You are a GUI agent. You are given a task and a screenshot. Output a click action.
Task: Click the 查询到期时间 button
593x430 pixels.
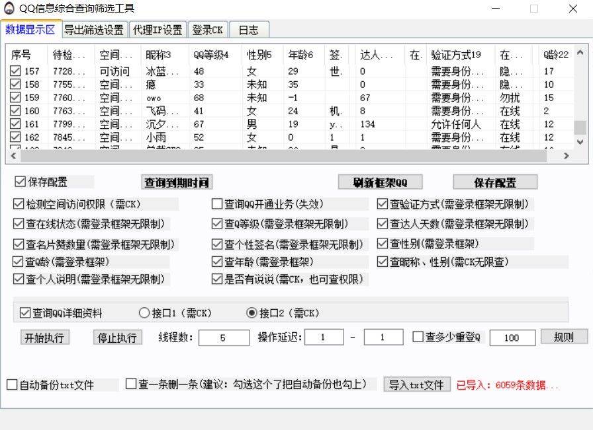(x=178, y=182)
